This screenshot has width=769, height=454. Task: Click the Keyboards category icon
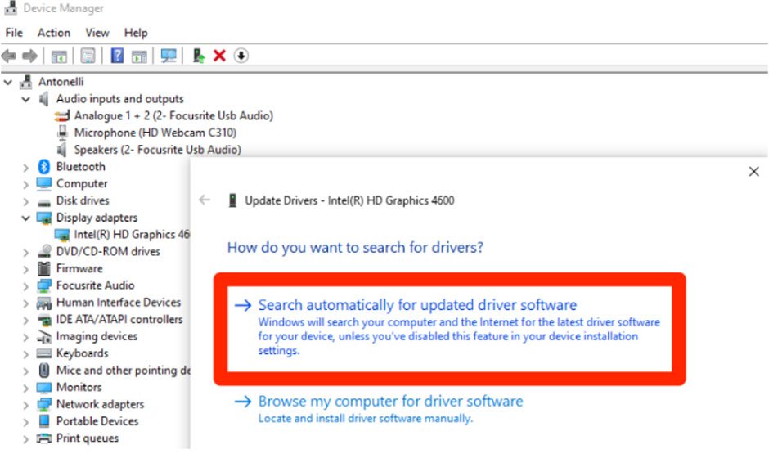[44, 353]
